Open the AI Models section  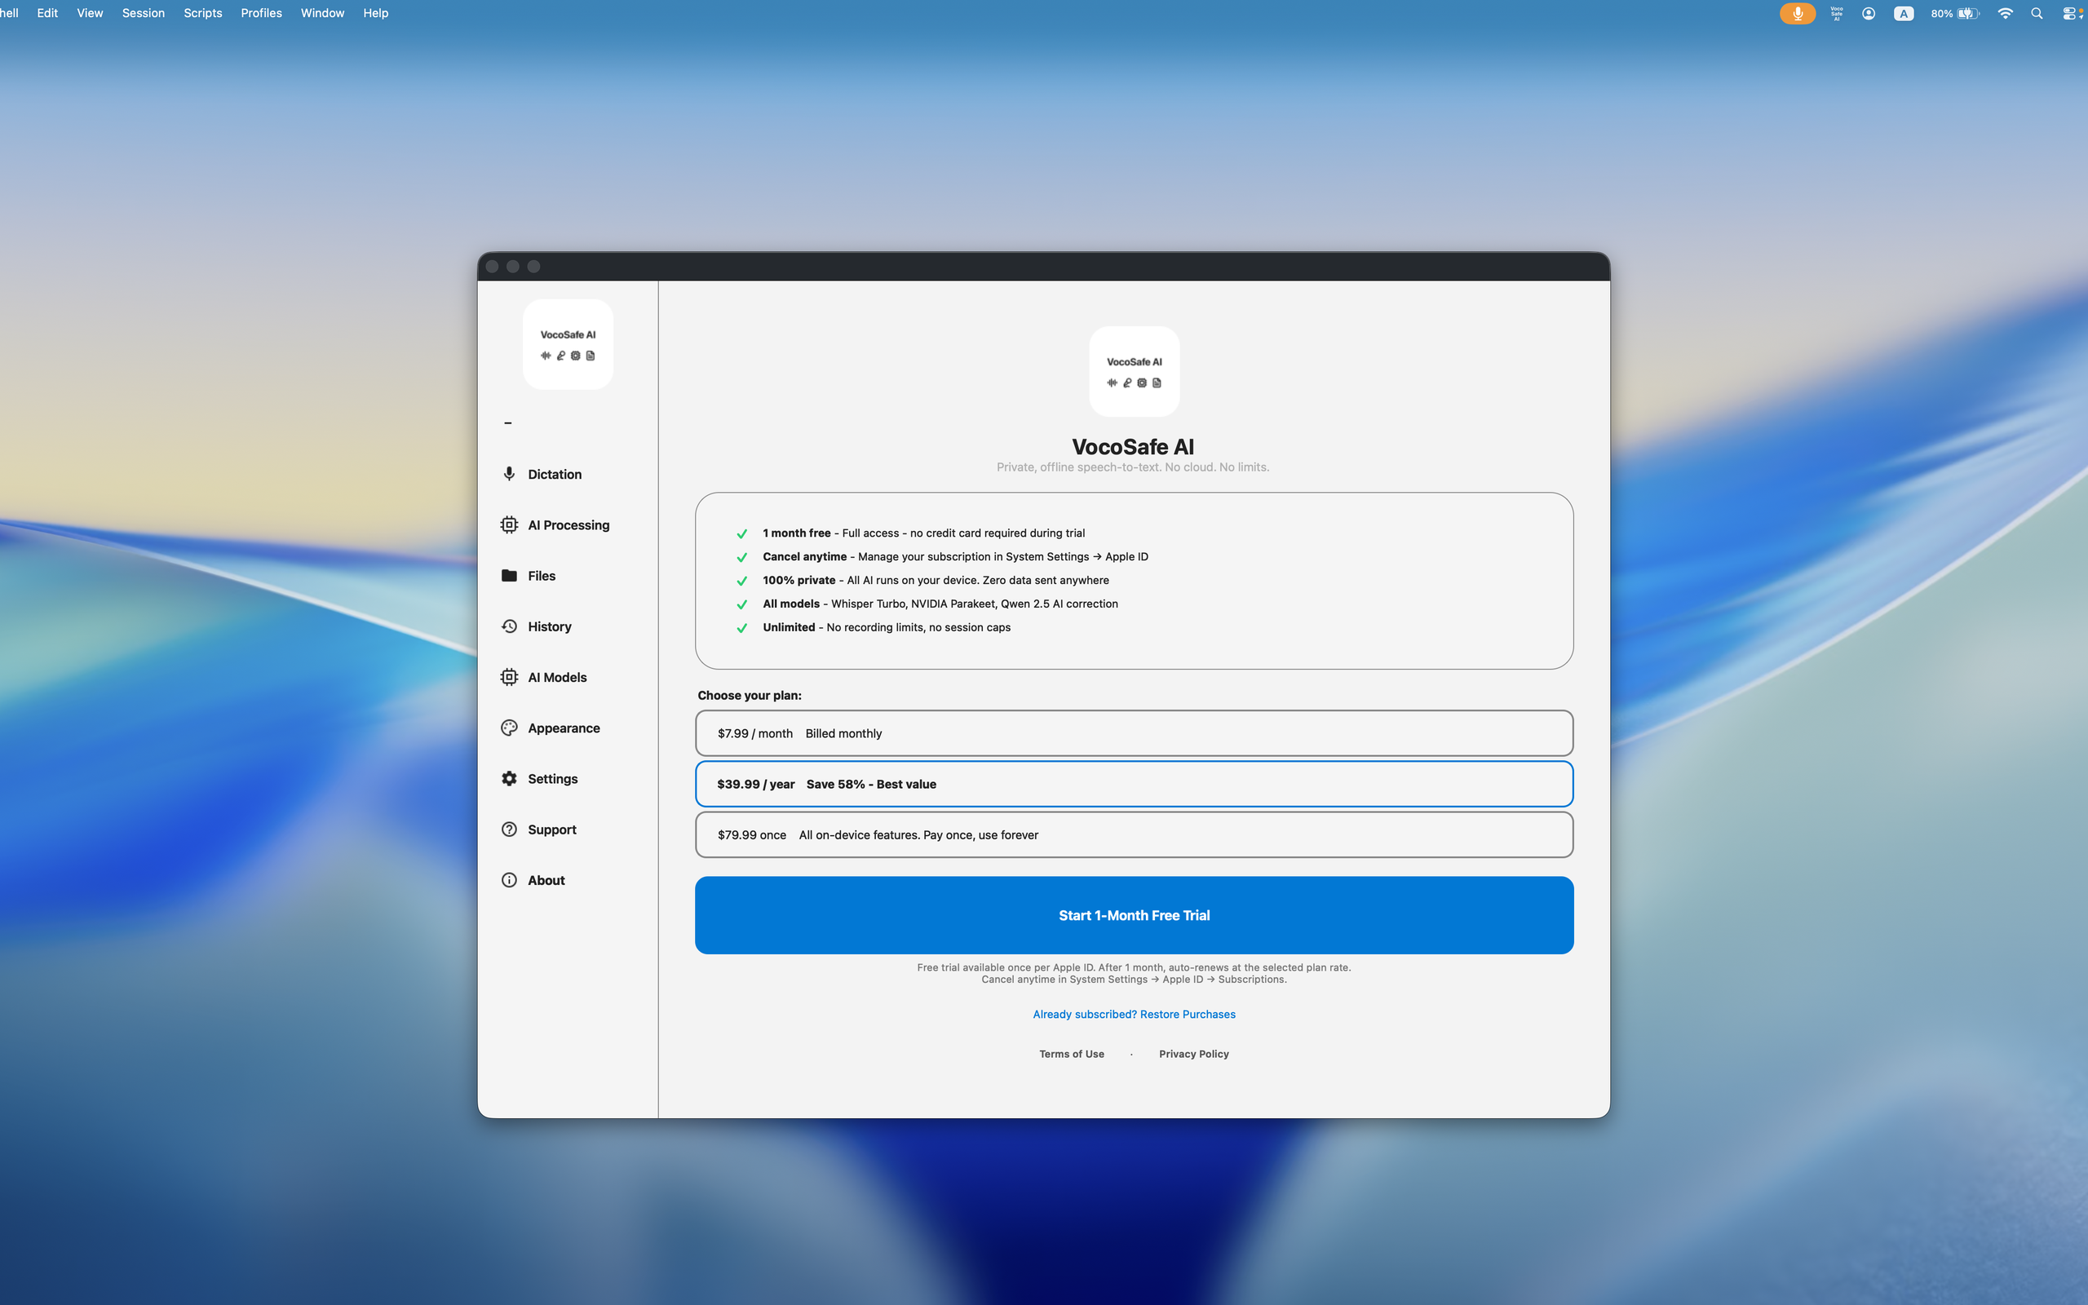(543, 678)
